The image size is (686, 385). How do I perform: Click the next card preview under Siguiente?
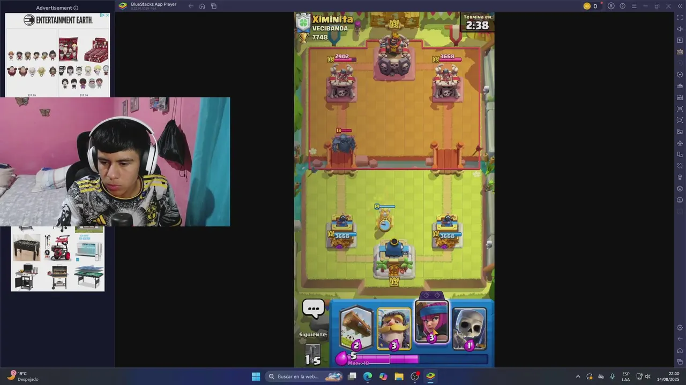click(x=312, y=355)
